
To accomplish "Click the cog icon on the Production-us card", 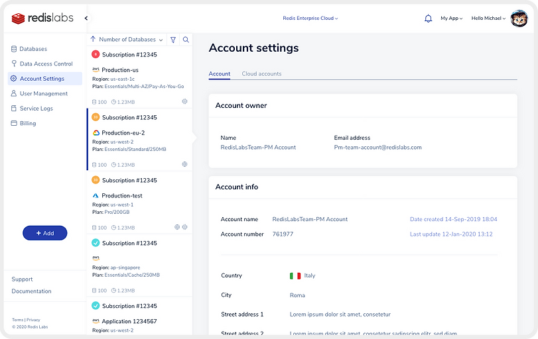I will 184,101.
